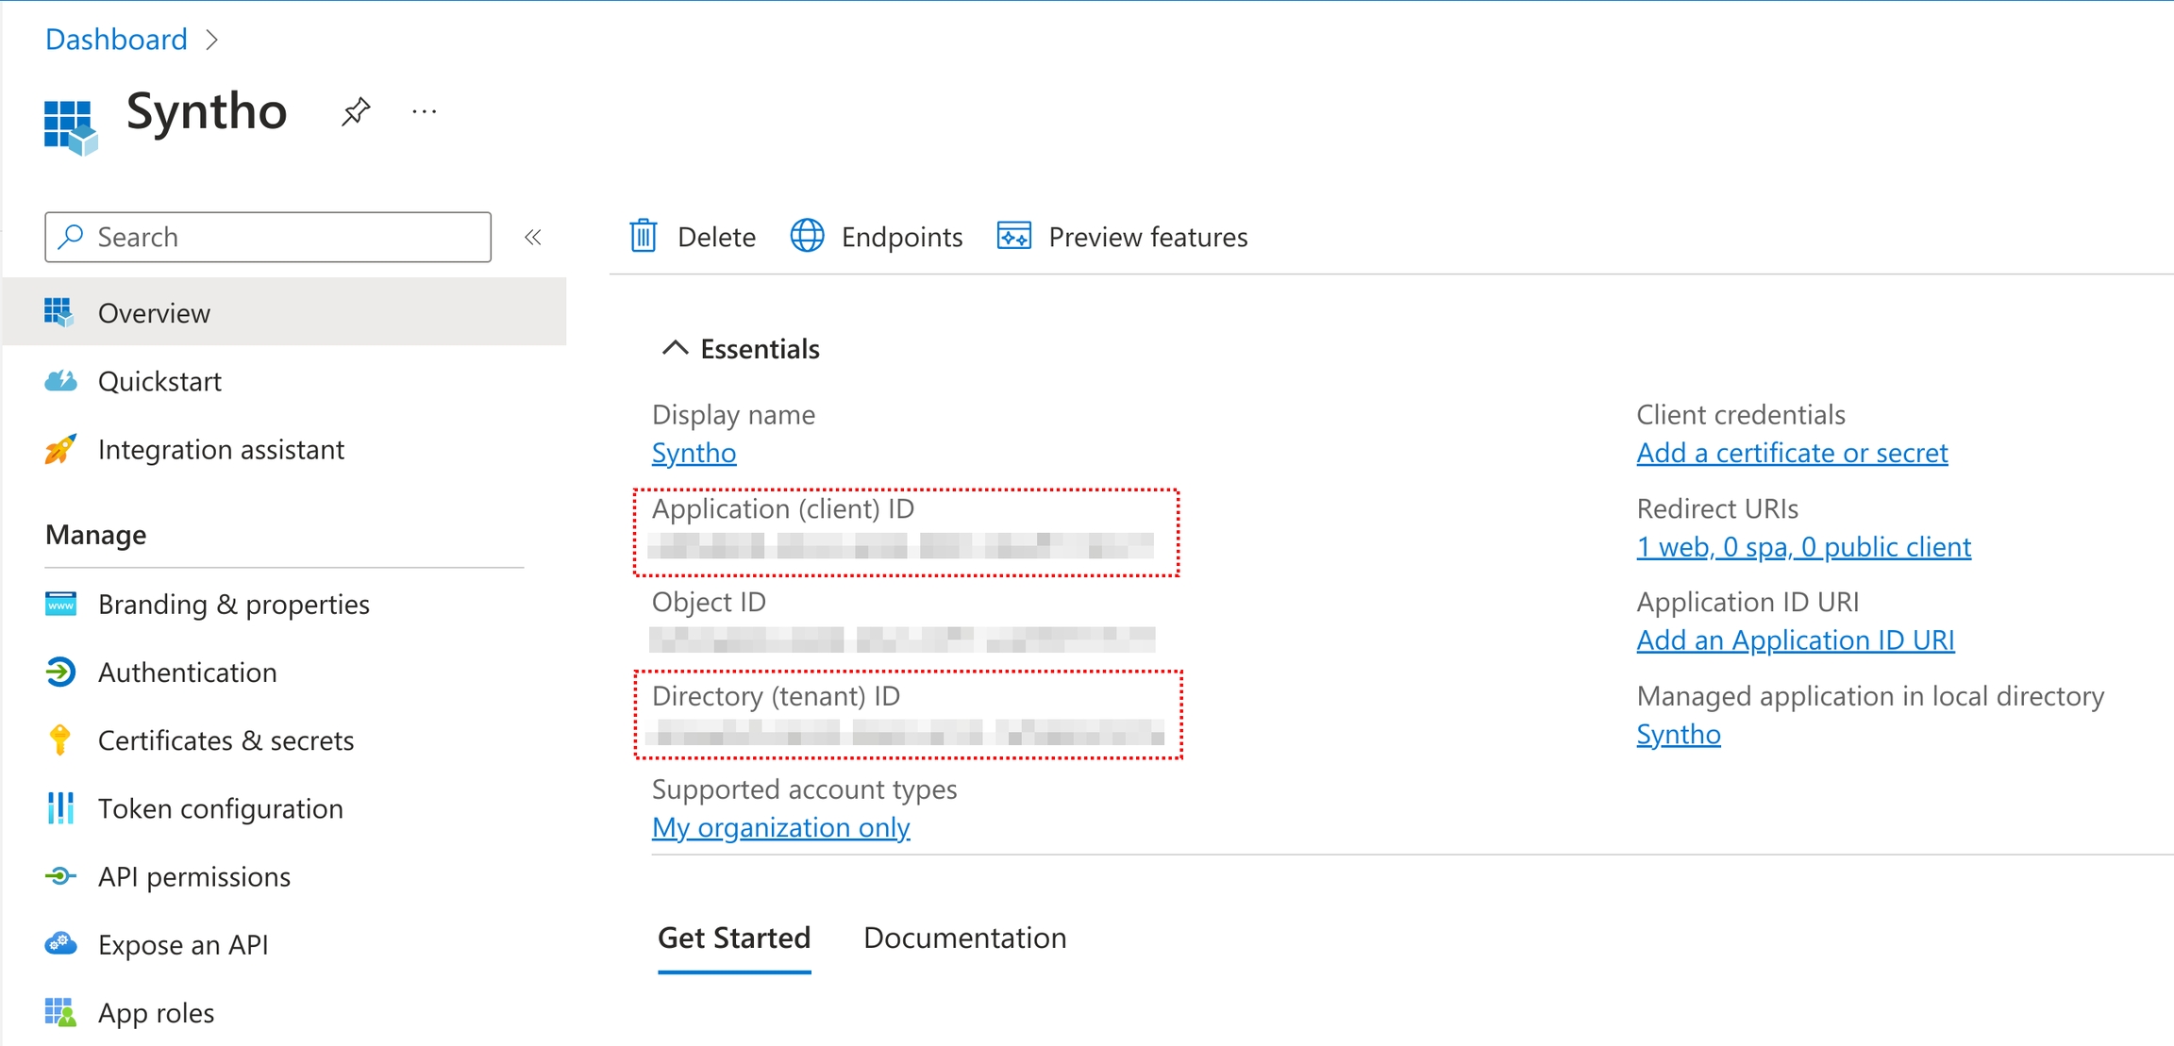This screenshot has height=1046, width=2174.
Task: Open the Token configuration page
Action: coord(220,808)
